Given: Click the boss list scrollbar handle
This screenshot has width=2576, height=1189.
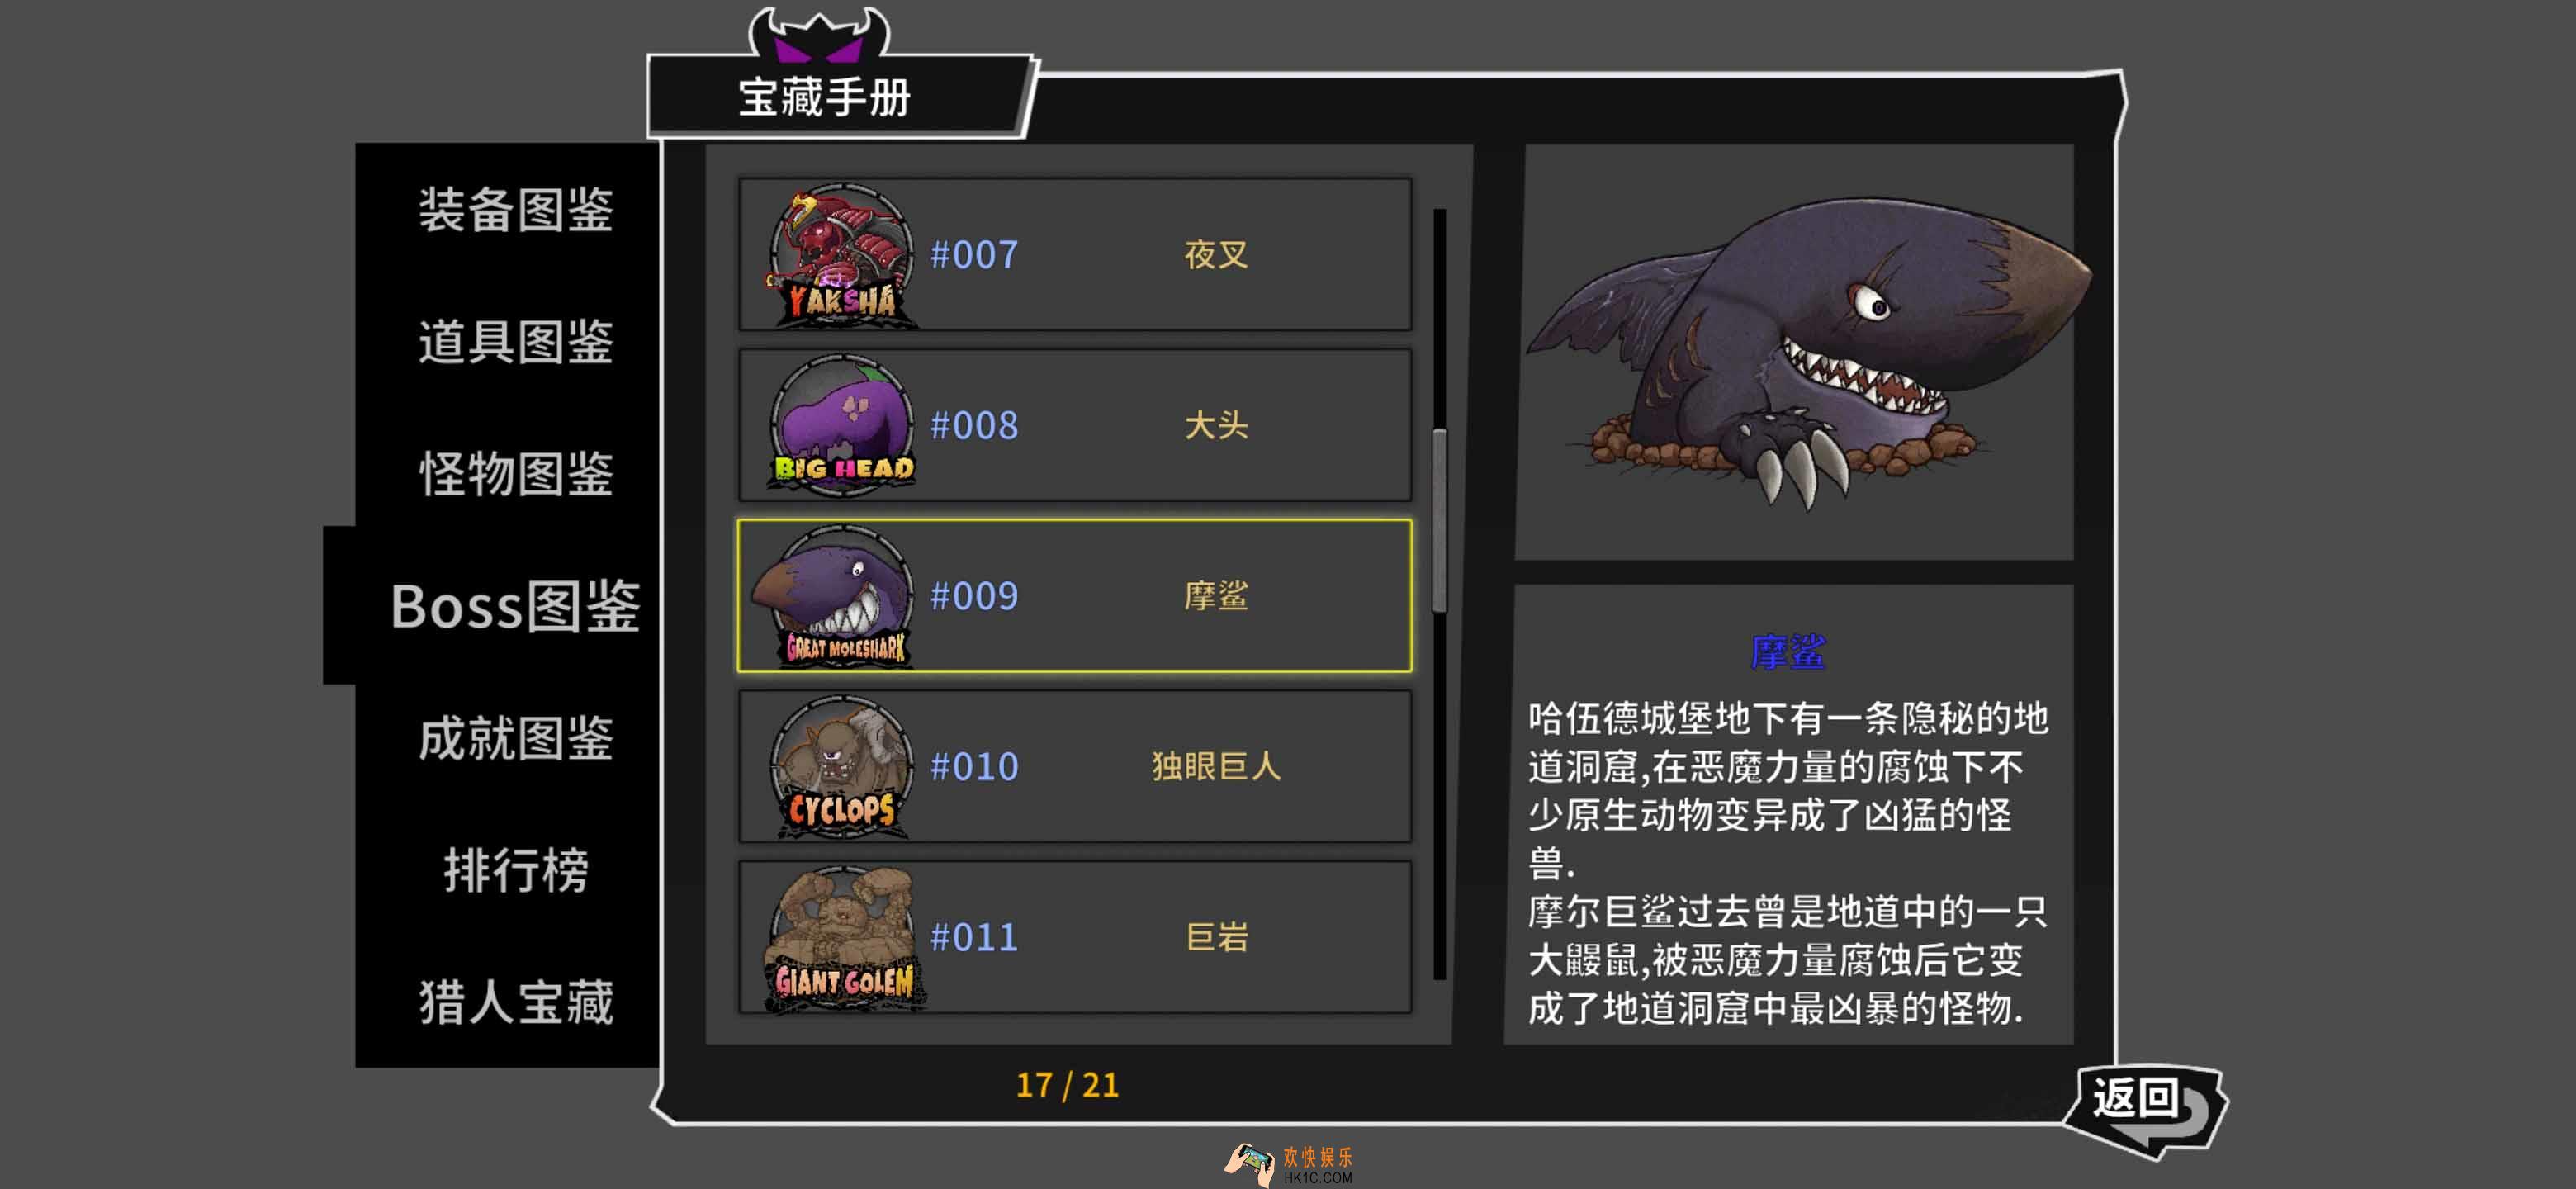Looking at the screenshot, I should 1439,520.
